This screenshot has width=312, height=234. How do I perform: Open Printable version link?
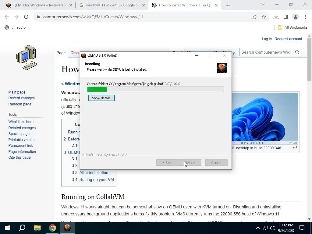point(22,140)
